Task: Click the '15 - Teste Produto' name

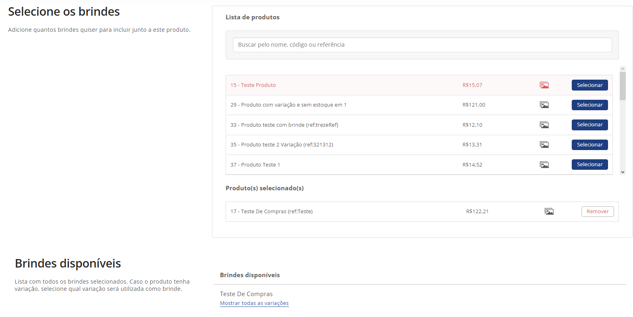Action: tap(253, 85)
